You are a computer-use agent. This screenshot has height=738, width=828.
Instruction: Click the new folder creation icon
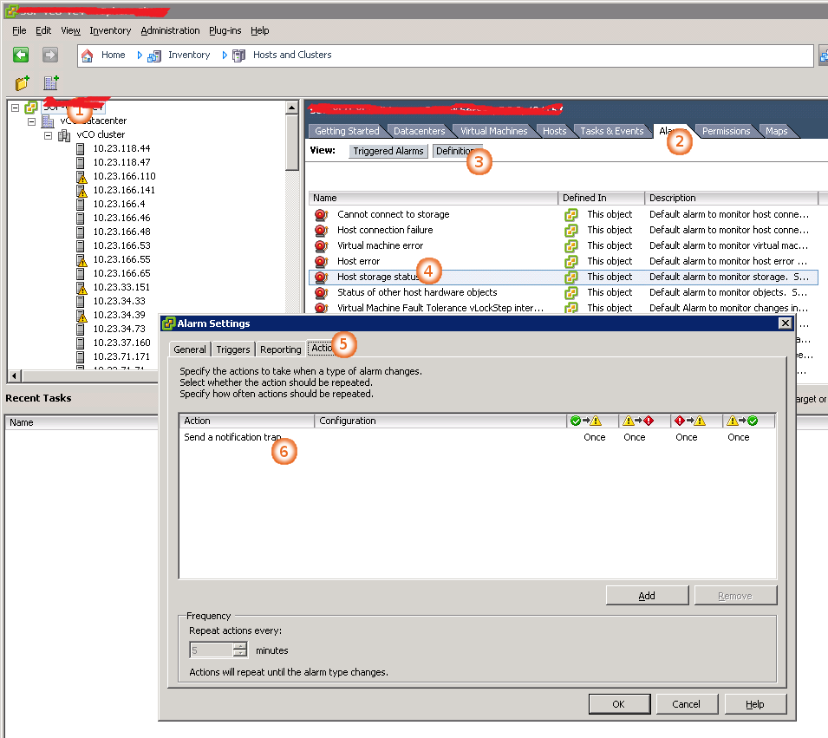click(x=21, y=82)
